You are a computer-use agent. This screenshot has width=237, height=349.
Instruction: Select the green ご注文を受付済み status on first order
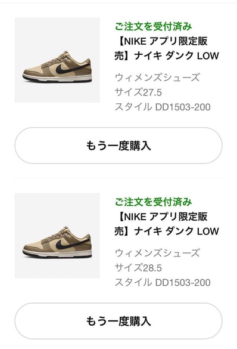(x=153, y=26)
